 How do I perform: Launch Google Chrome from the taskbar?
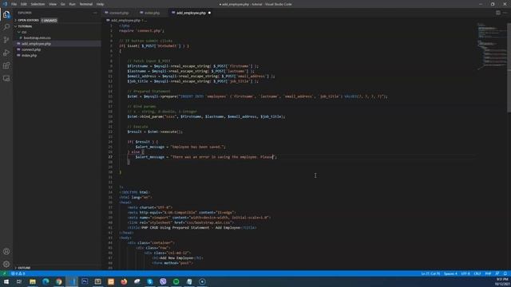(x=58, y=281)
